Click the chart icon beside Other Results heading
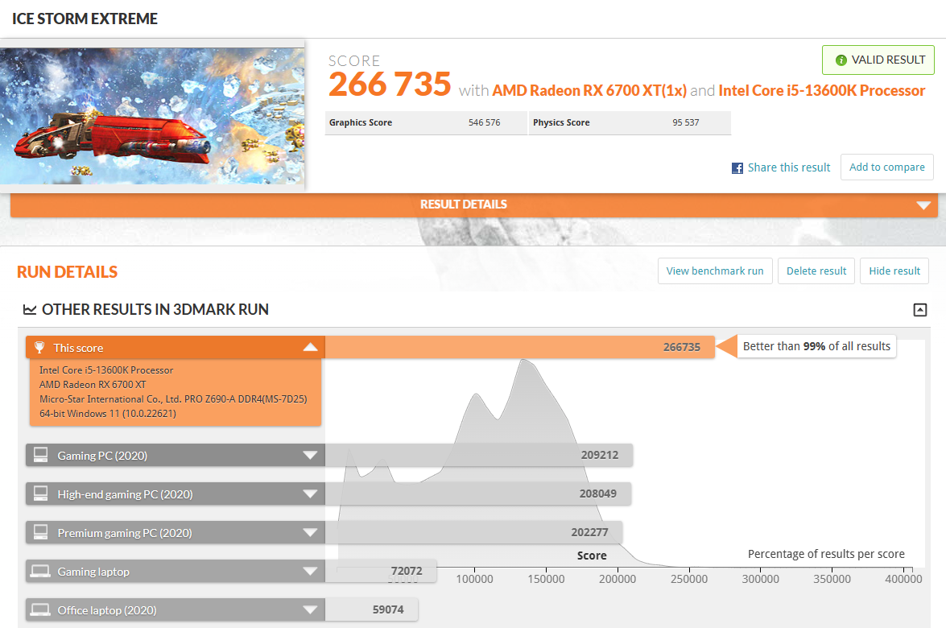946x628 pixels. (x=30, y=309)
